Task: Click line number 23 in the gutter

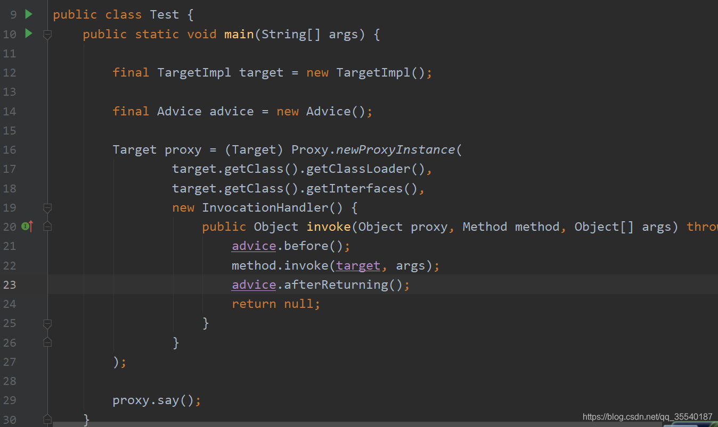Action: 10,284
